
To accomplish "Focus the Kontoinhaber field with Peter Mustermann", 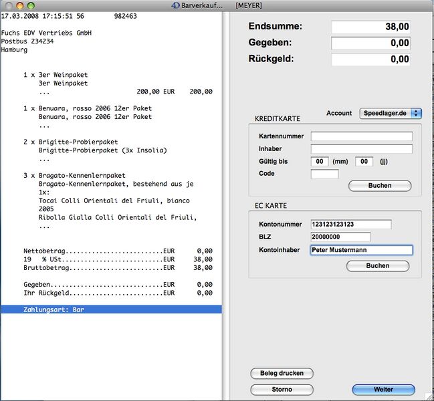I will [361, 250].
